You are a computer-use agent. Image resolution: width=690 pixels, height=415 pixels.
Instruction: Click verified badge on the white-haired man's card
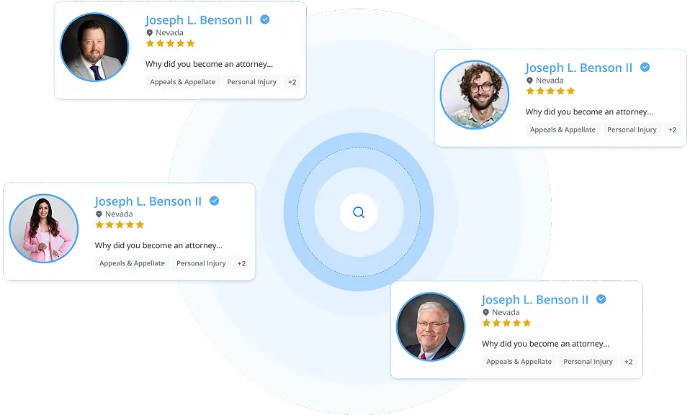pos(601,299)
